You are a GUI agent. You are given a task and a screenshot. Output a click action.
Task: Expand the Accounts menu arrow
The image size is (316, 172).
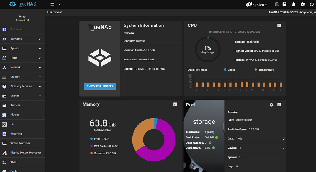click(x=40, y=39)
